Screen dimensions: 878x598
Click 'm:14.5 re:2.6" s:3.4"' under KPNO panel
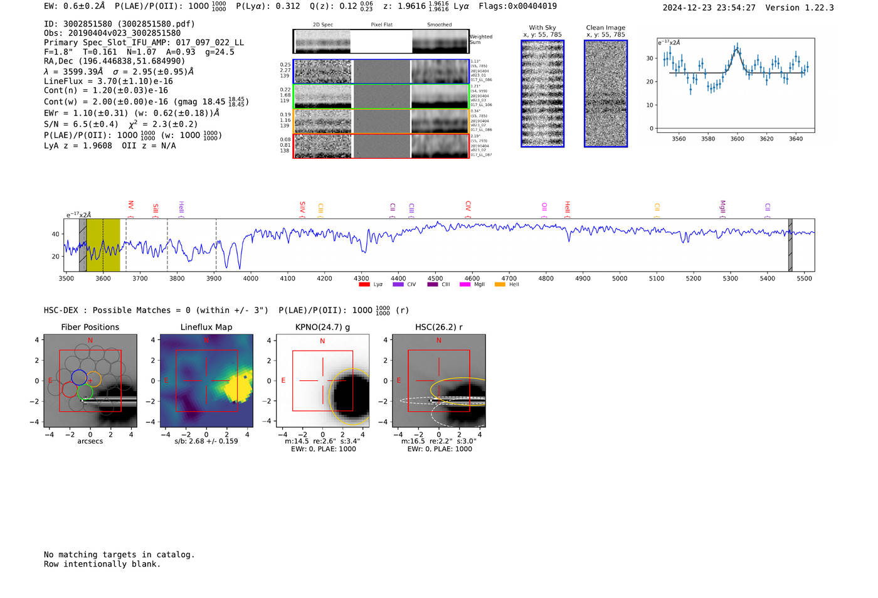click(x=322, y=441)
